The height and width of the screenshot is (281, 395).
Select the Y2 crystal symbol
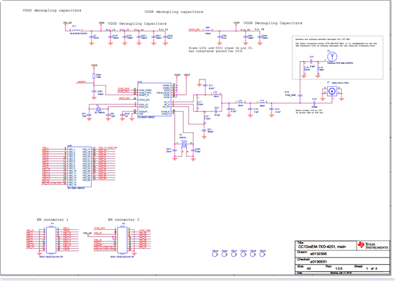pos(185,144)
